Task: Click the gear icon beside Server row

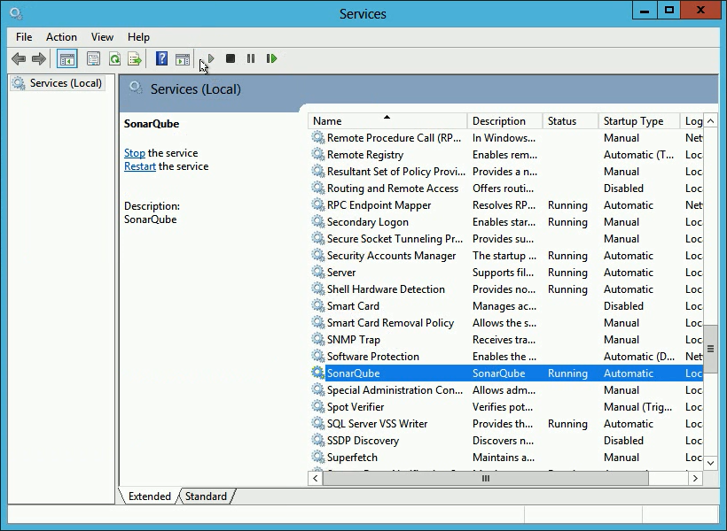Action: click(x=317, y=273)
